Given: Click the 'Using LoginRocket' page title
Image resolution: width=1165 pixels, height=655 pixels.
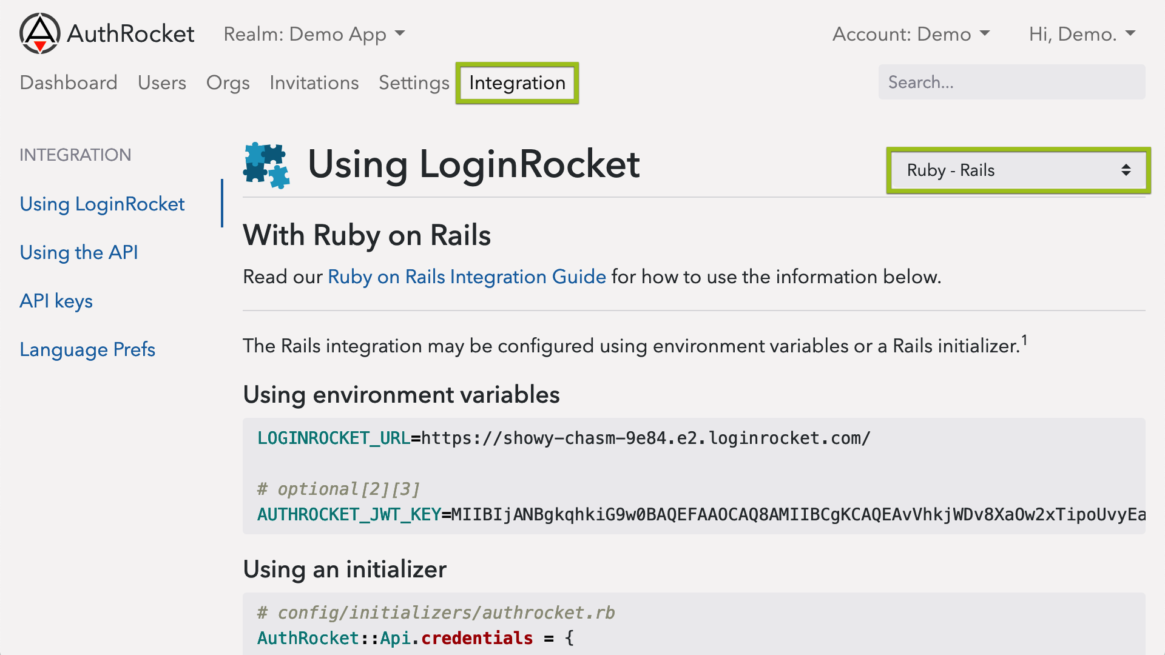Looking at the screenshot, I should coord(473,164).
